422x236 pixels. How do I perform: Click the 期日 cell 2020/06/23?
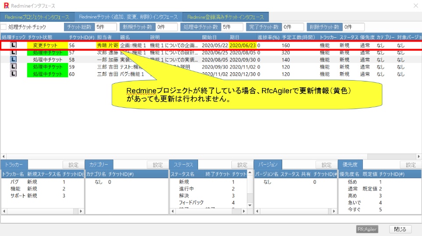[x=242, y=45]
